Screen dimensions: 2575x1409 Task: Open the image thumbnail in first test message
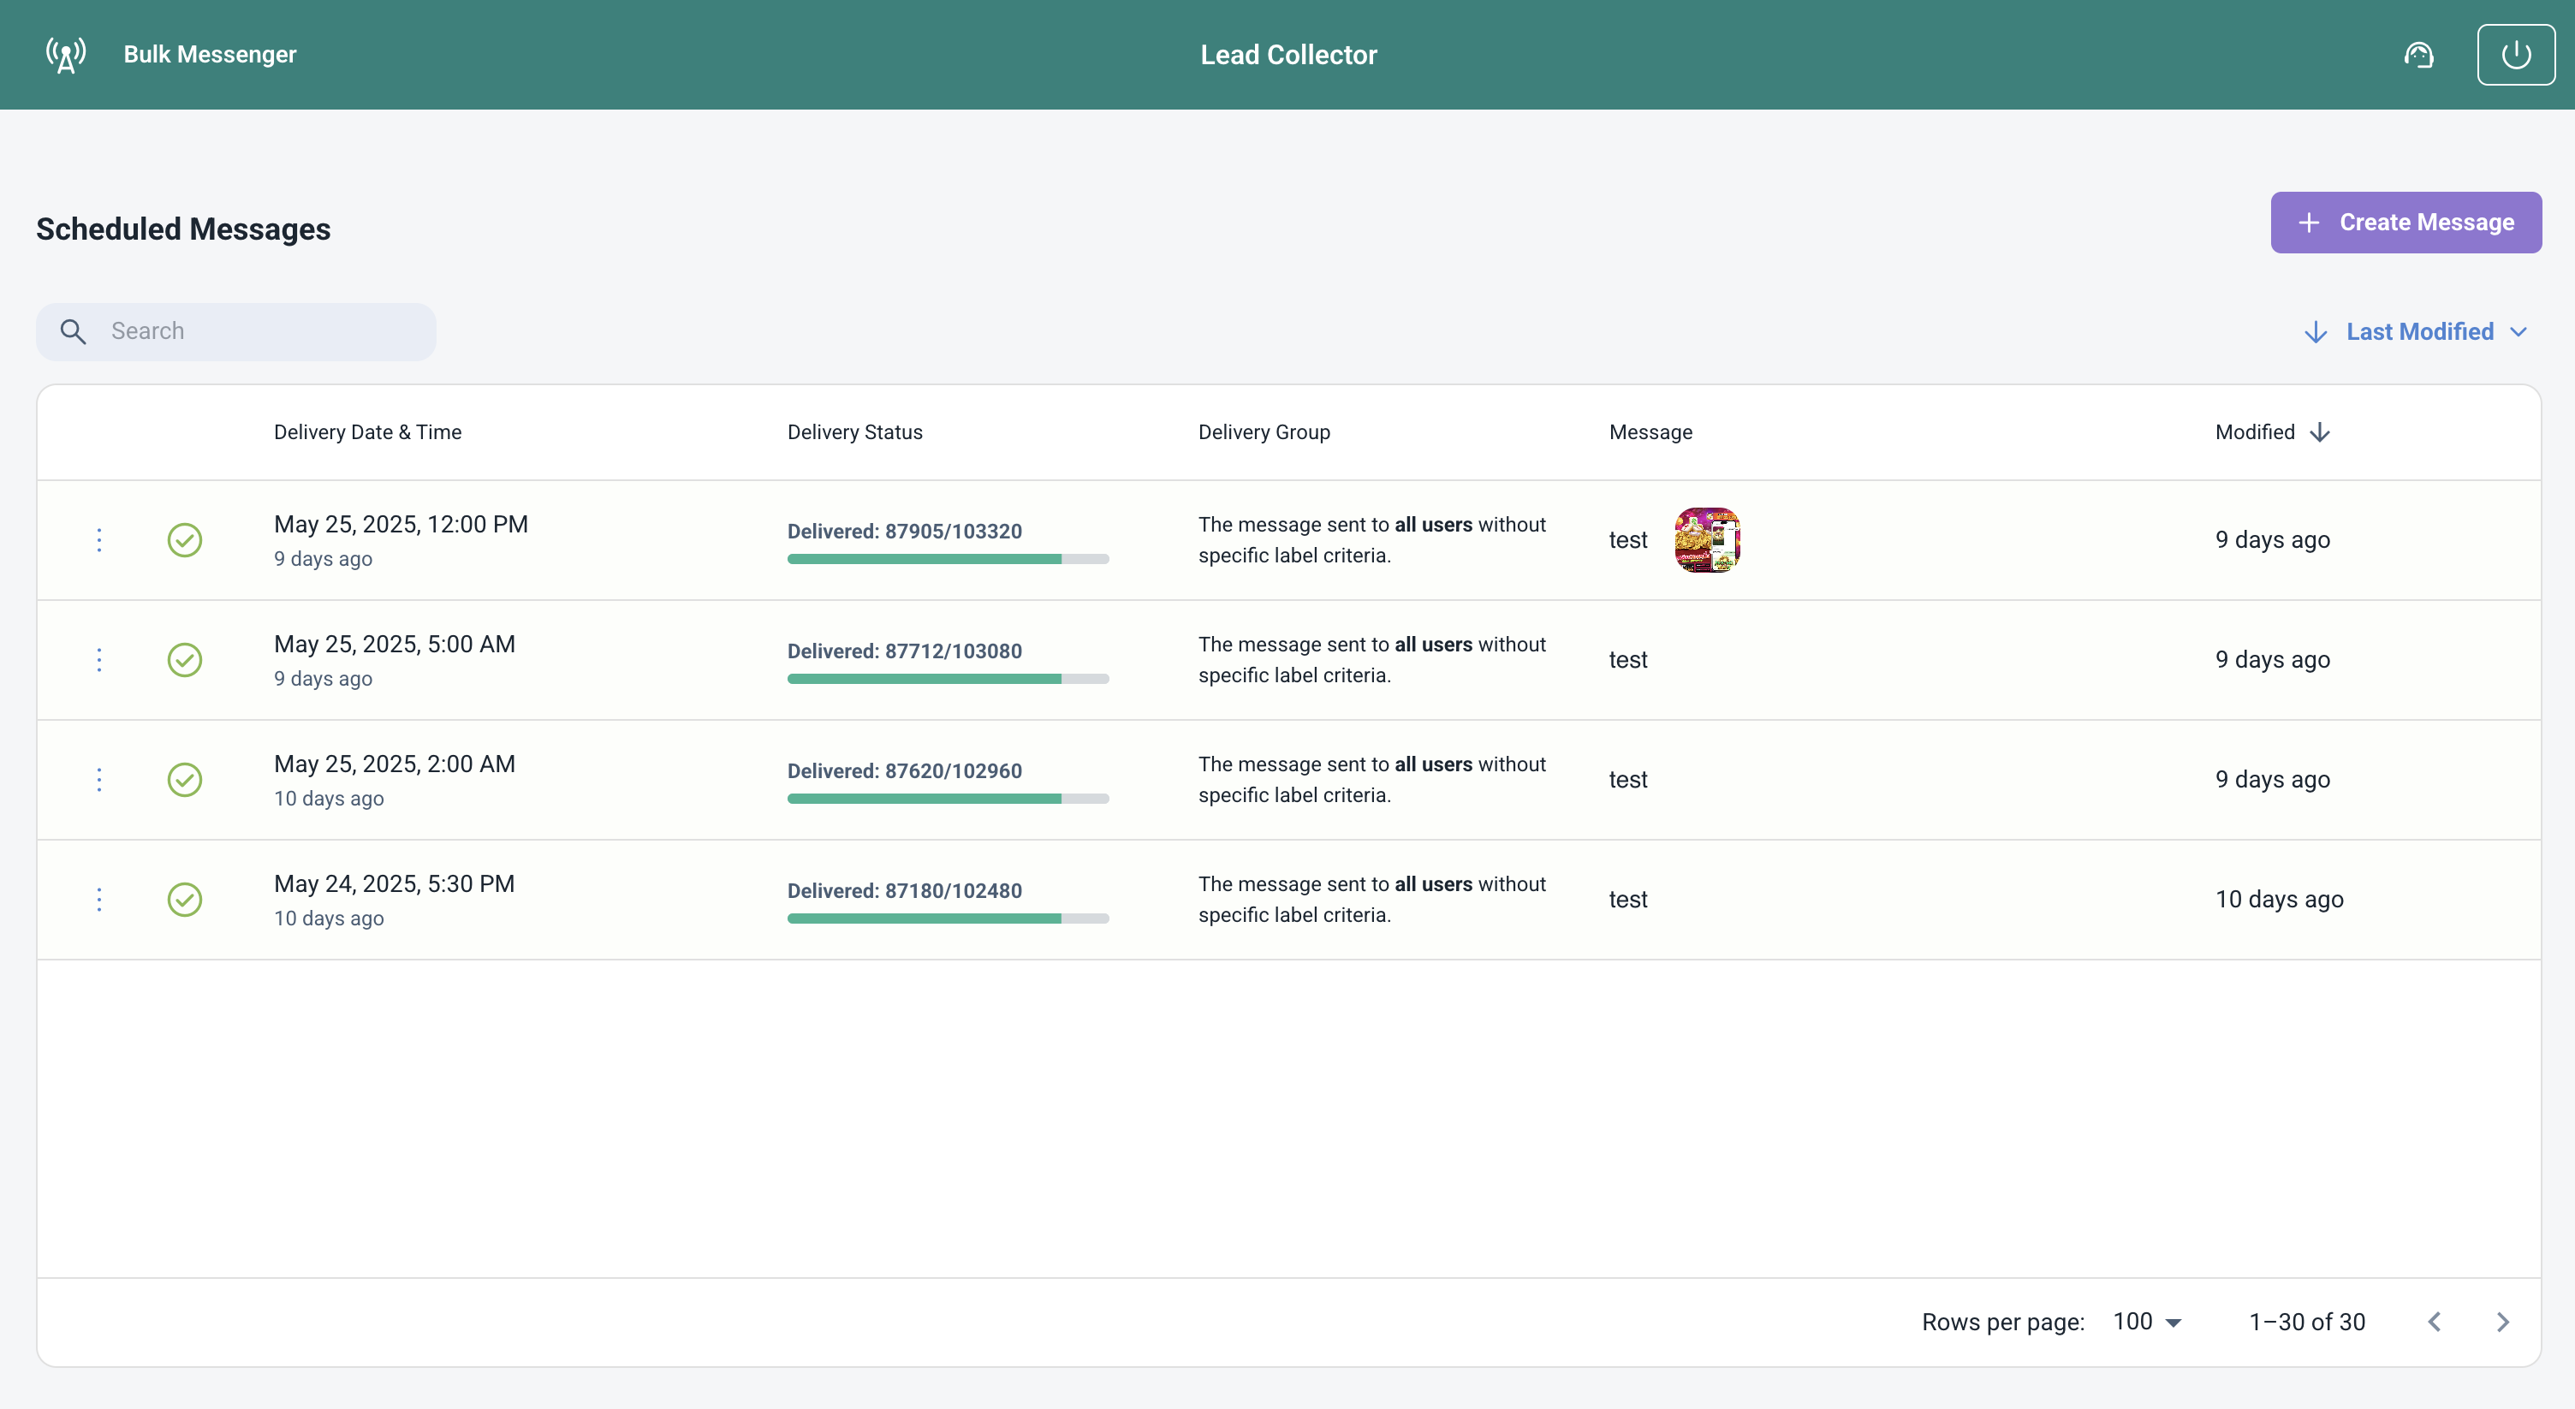coord(1706,539)
